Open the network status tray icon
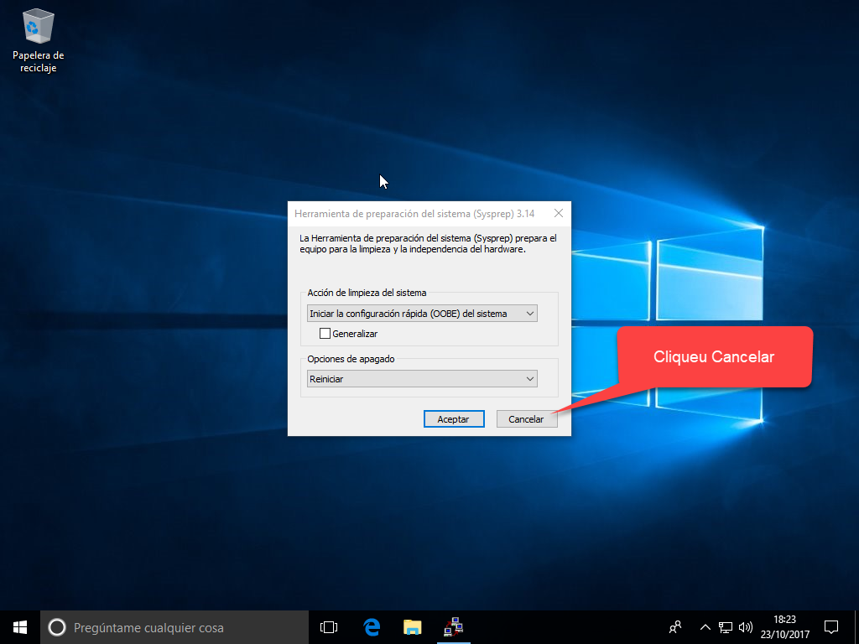 (726, 627)
